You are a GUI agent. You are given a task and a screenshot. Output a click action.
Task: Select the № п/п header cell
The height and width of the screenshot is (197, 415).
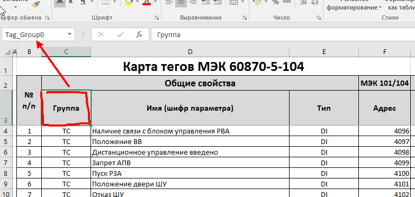(x=29, y=101)
